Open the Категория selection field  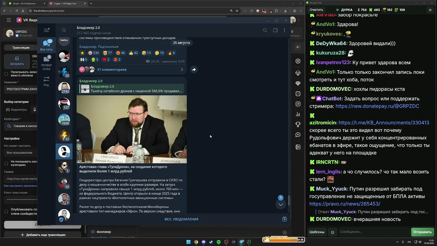[x=20, y=126]
